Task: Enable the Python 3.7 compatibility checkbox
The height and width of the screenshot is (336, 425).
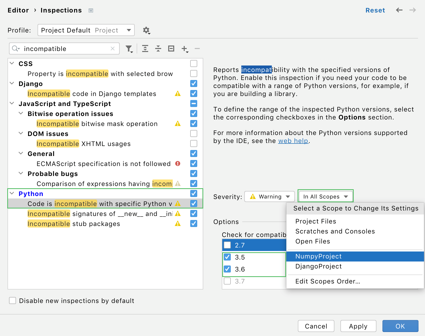Action: [x=227, y=281]
